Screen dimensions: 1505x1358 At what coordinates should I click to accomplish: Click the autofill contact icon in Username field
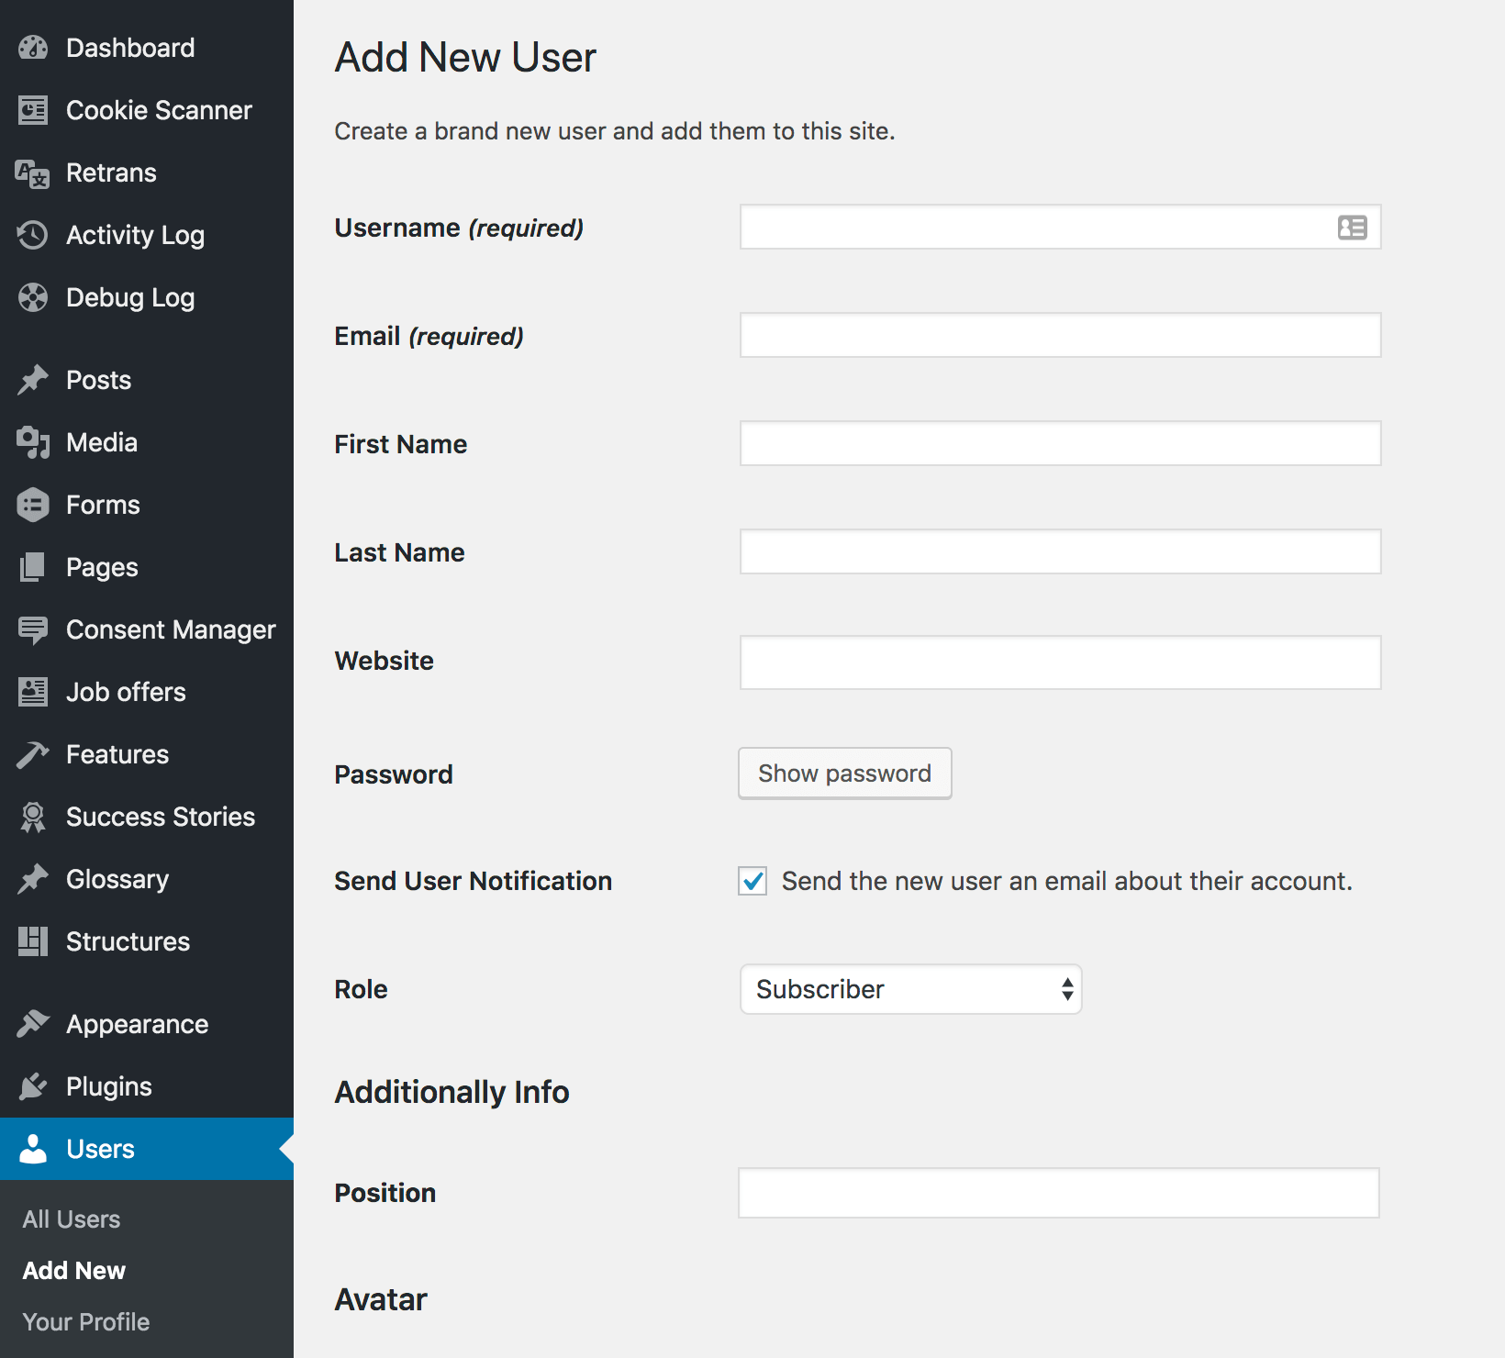pos(1352,228)
